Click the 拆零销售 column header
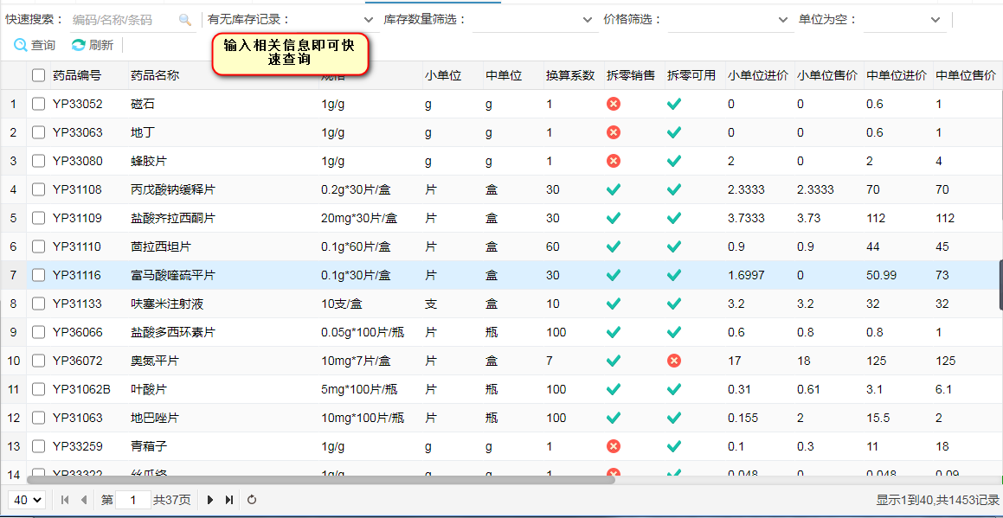The width and height of the screenshot is (1003, 518). (631, 75)
